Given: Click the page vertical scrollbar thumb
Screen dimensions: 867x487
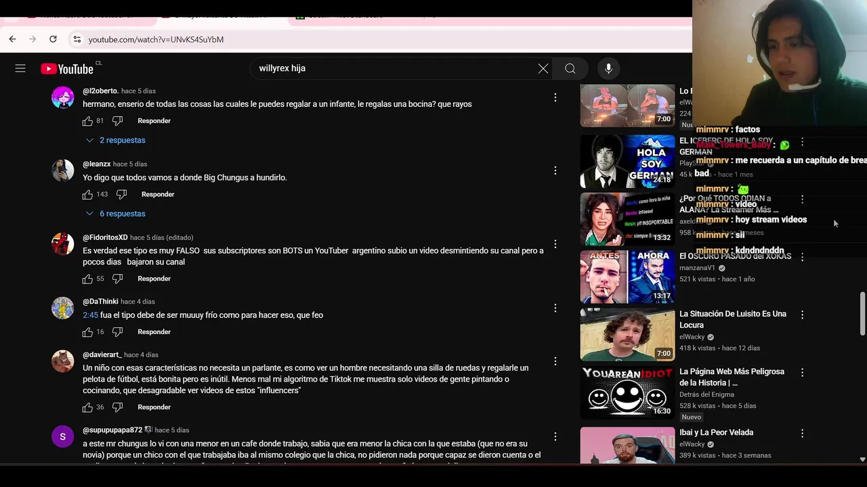Looking at the screenshot, I should [x=862, y=313].
